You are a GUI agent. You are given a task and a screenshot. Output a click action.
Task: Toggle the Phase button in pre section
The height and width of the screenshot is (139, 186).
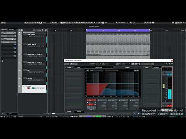[x=91, y=109]
